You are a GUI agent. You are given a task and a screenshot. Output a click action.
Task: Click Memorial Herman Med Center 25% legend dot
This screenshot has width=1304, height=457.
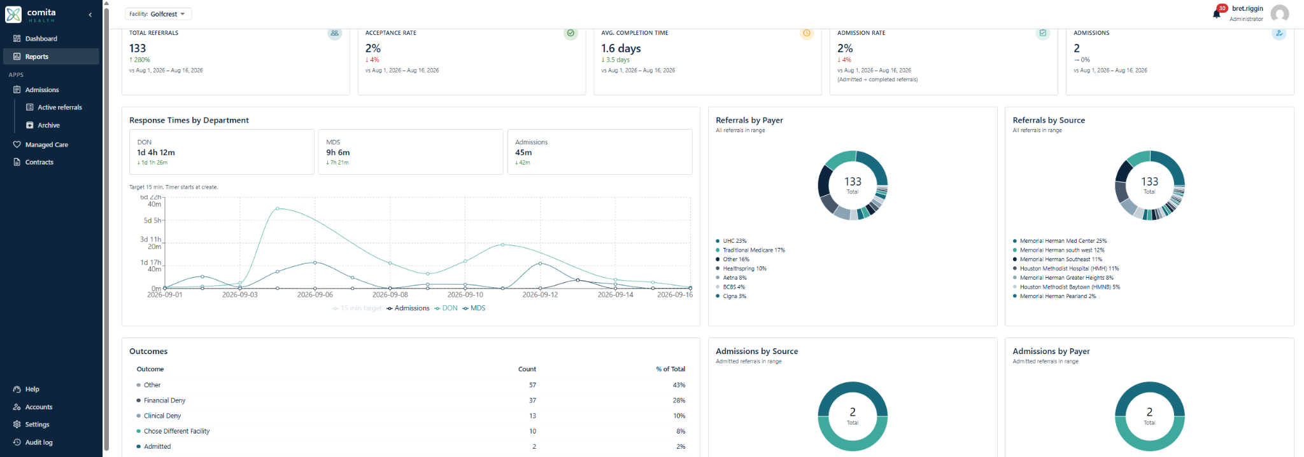1015,241
